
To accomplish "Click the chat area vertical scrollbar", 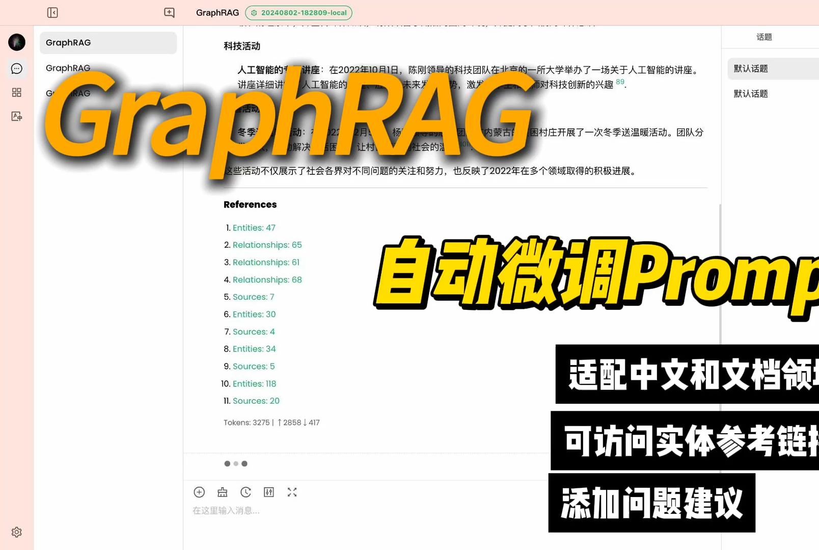I will pos(720,275).
